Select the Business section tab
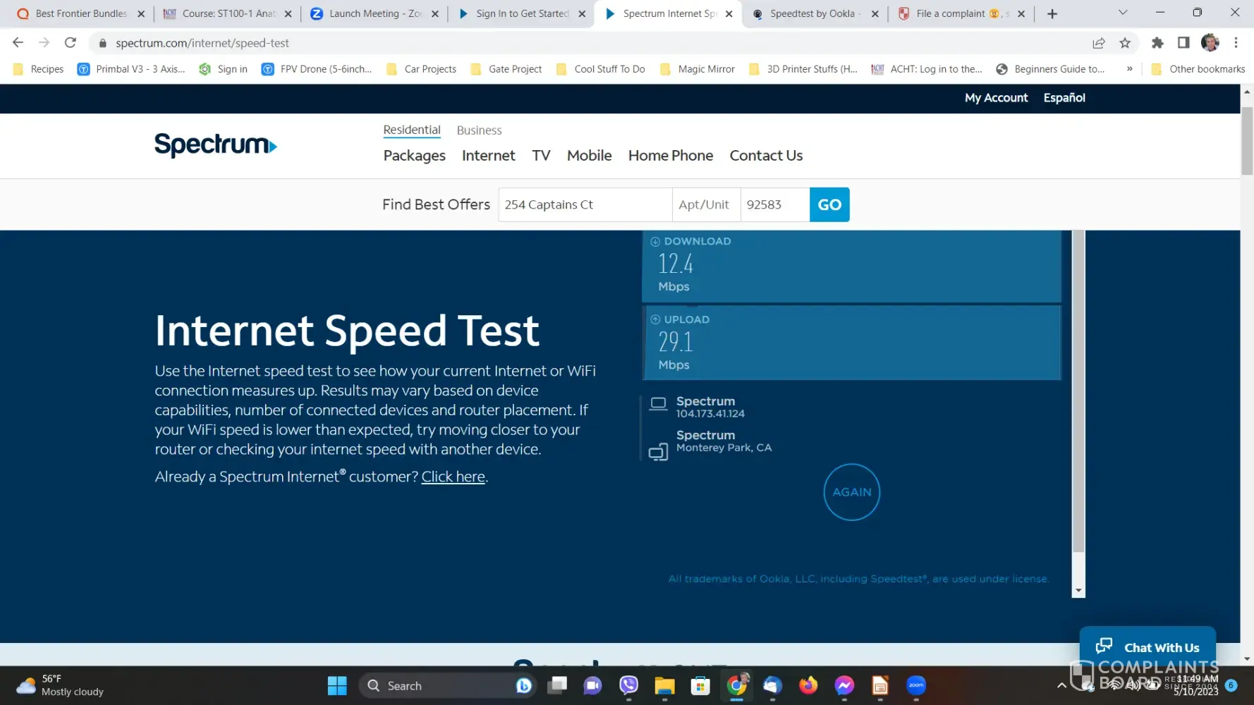This screenshot has width=1254, height=705. 479,130
